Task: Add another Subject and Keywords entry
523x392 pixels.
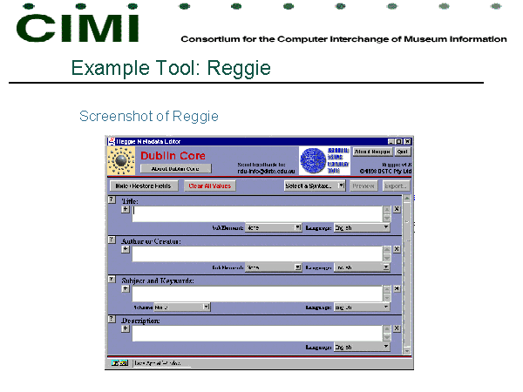Action: [125, 288]
